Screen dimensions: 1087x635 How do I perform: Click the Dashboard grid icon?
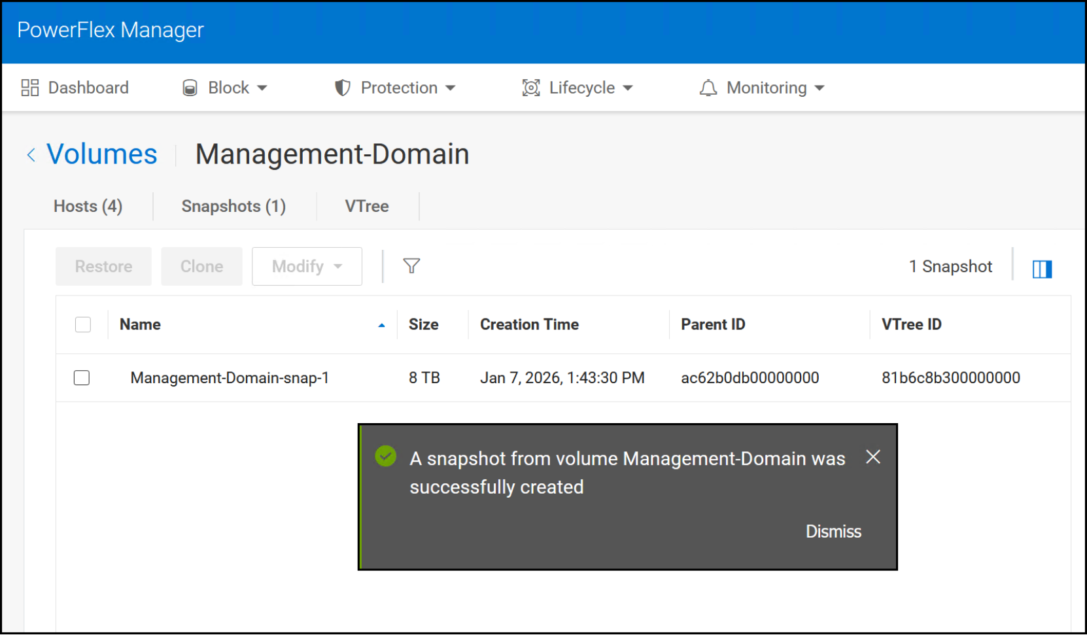tap(29, 88)
